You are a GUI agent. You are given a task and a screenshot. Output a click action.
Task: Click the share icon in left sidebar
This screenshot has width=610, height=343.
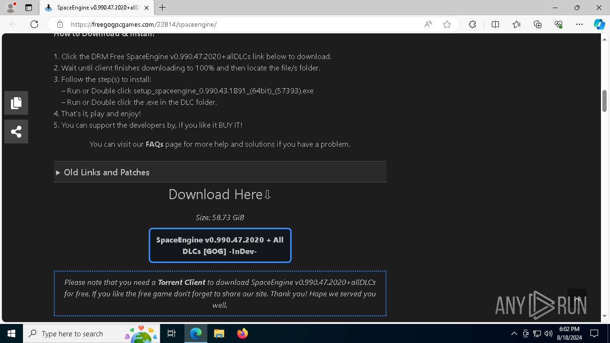[16, 131]
